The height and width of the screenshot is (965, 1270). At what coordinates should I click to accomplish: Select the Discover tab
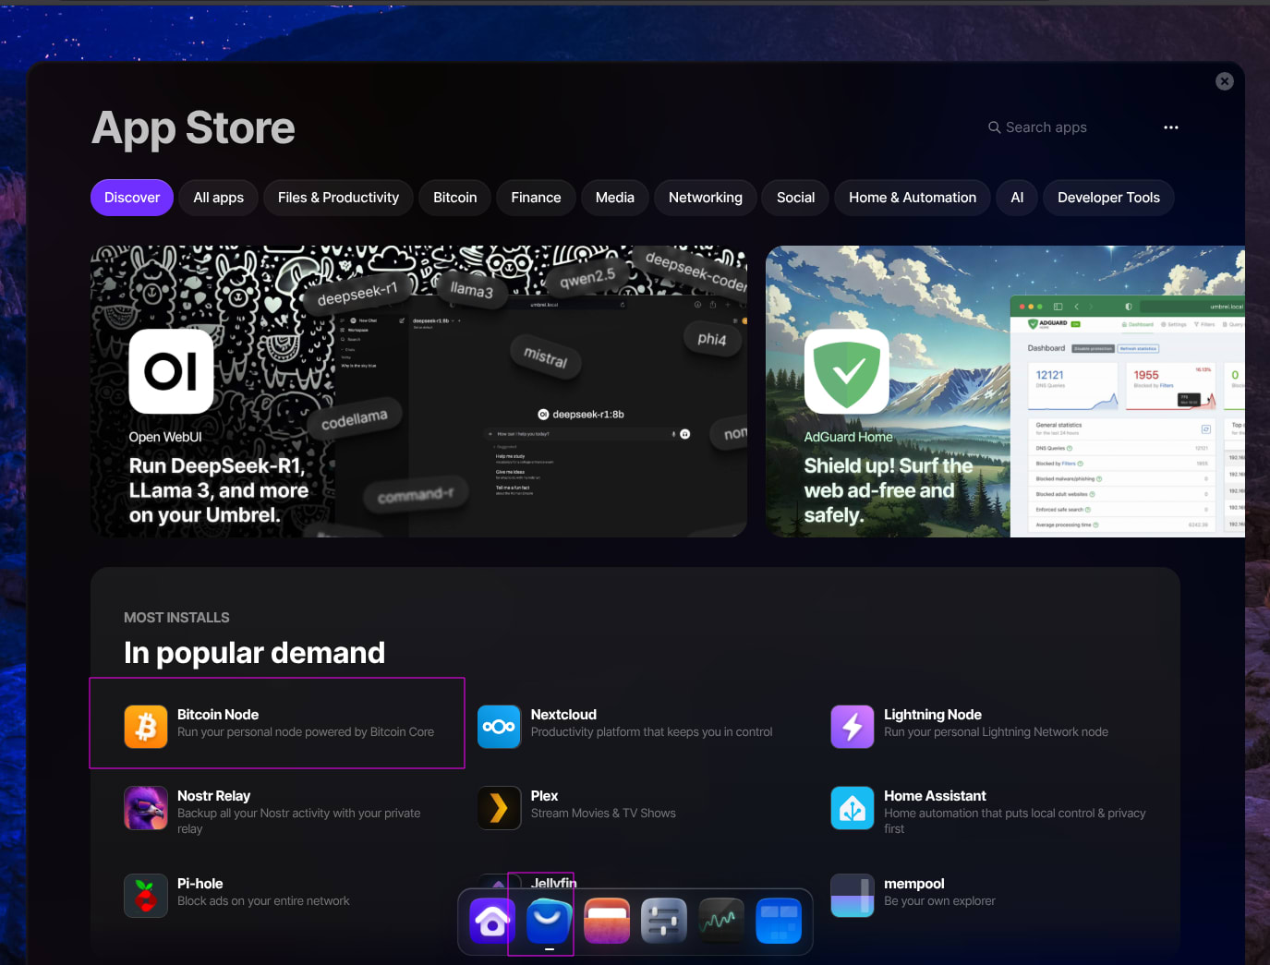(132, 198)
